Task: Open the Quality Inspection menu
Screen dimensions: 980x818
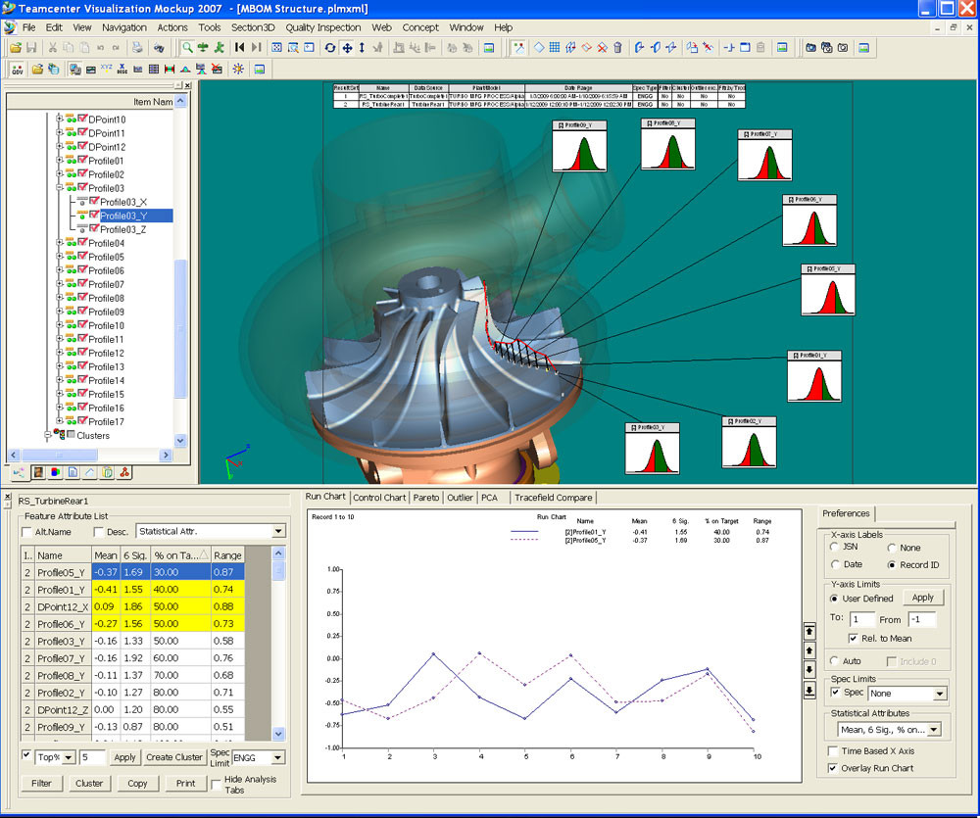Action: [x=323, y=27]
